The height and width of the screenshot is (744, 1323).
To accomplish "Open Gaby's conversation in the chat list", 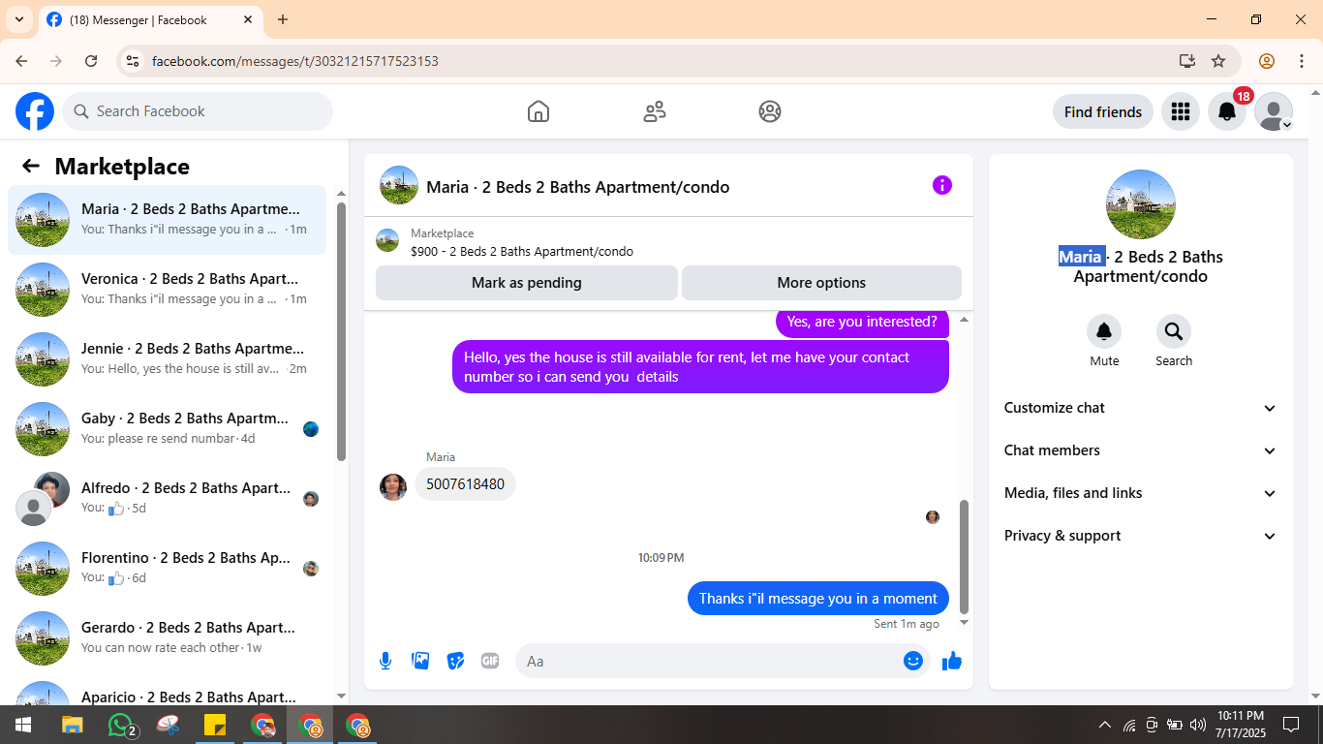I will click(167, 429).
